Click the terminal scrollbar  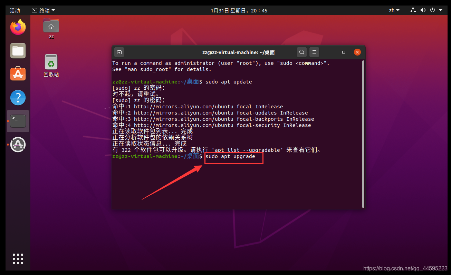363,134
